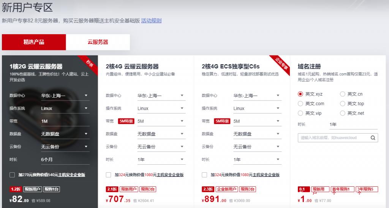Click the 5M特惠 badge on 2核4G 云耀 card
389x208 pixels.
[126, 121]
